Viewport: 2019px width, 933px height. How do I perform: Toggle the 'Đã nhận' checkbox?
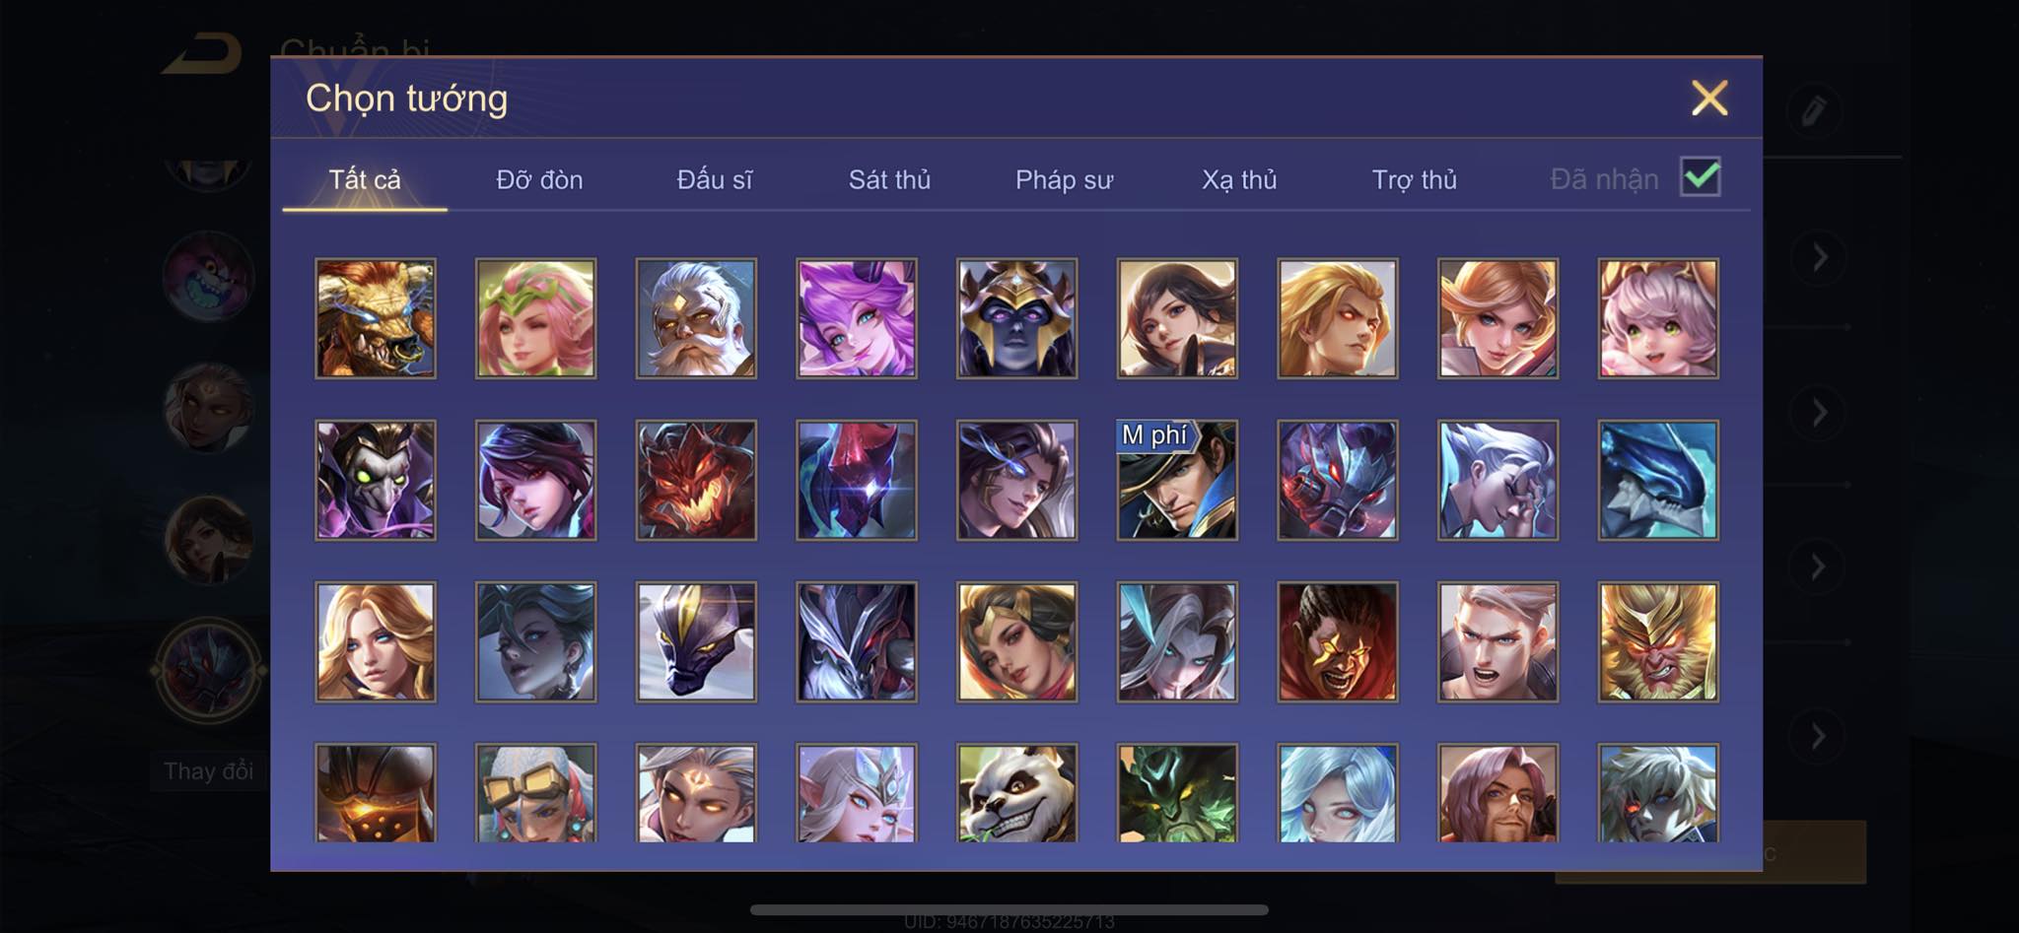(x=1701, y=177)
